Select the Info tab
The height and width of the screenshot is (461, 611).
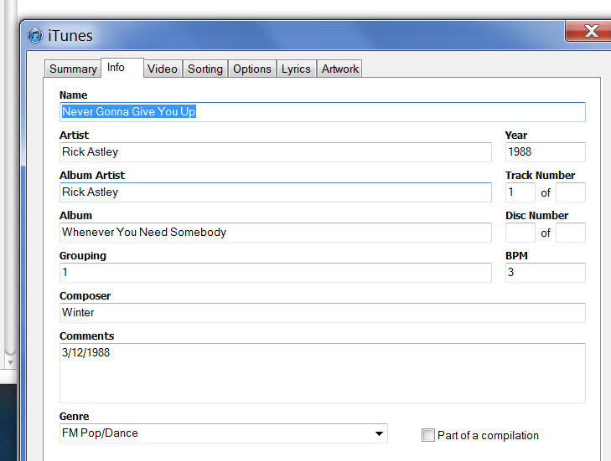tap(122, 68)
